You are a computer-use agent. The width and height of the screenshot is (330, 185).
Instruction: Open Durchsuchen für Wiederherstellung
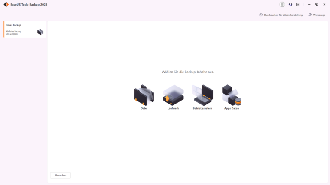(x=281, y=15)
